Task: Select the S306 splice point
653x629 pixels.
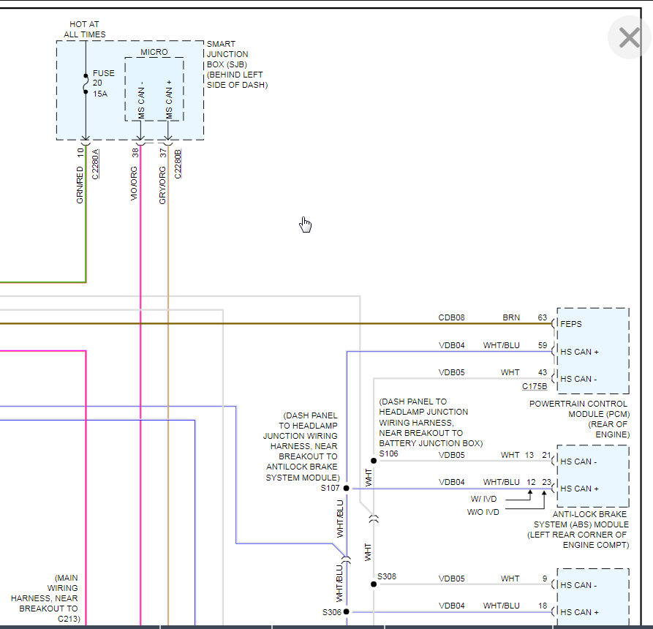Action: click(x=347, y=611)
